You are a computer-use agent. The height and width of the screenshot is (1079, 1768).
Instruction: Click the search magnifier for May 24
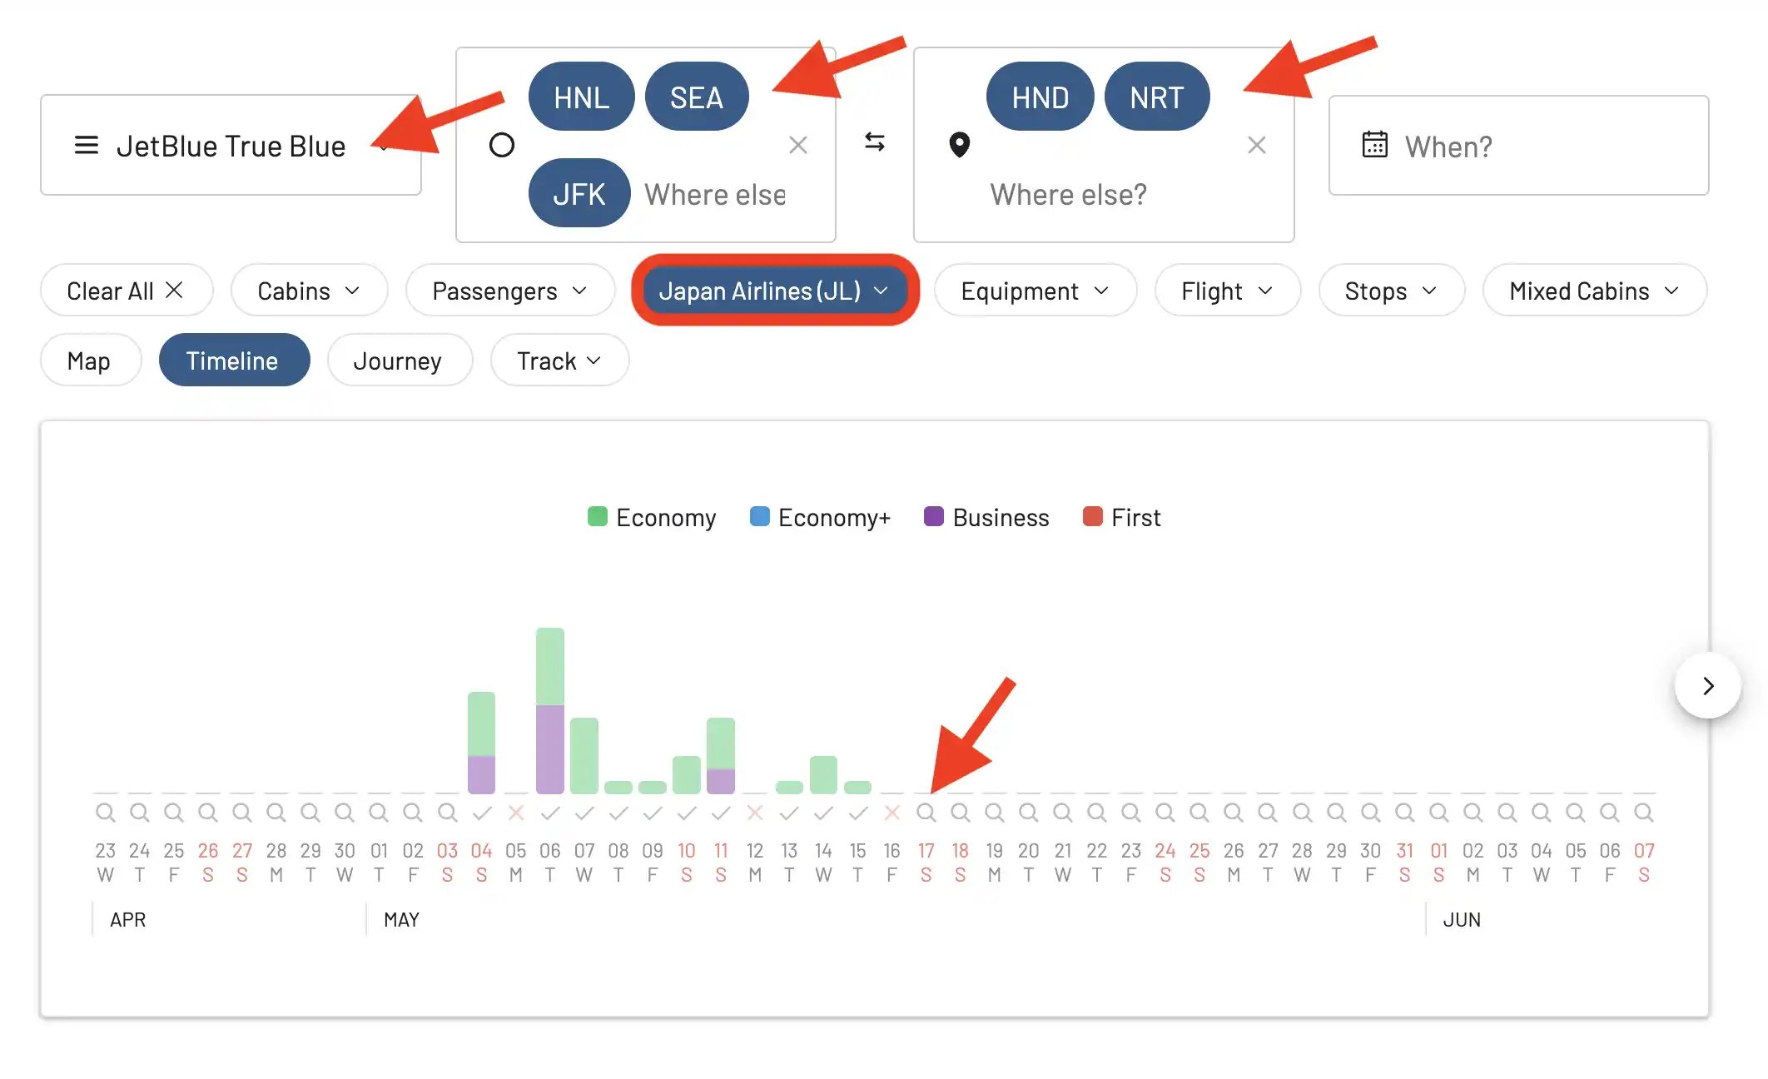(x=1165, y=812)
